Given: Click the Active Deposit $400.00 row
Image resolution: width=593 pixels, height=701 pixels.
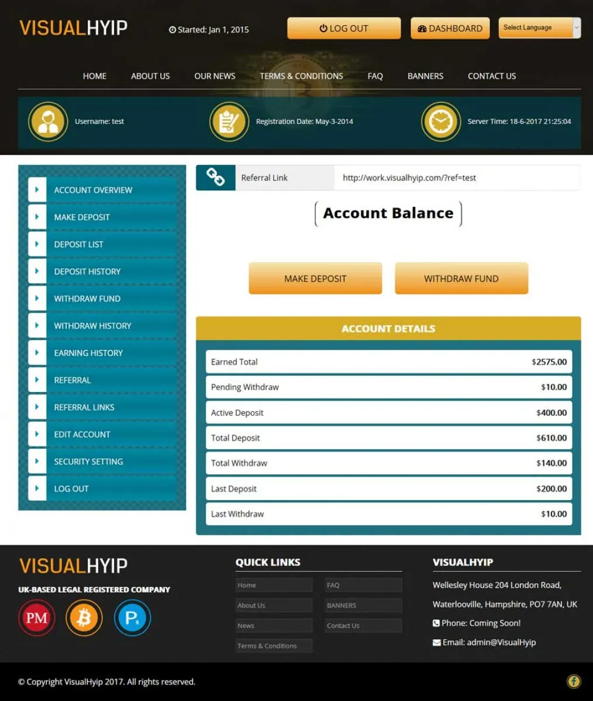Looking at the screenshot, I should tap(389, 412).
